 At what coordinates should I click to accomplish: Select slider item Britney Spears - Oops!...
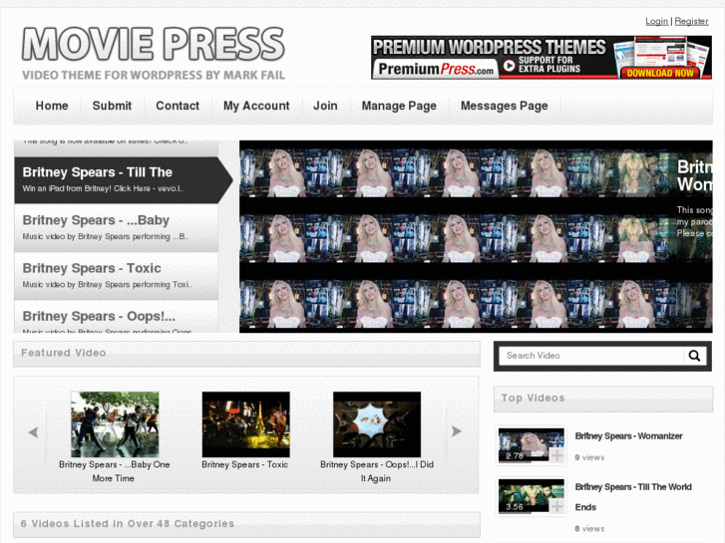pos(117,317)
